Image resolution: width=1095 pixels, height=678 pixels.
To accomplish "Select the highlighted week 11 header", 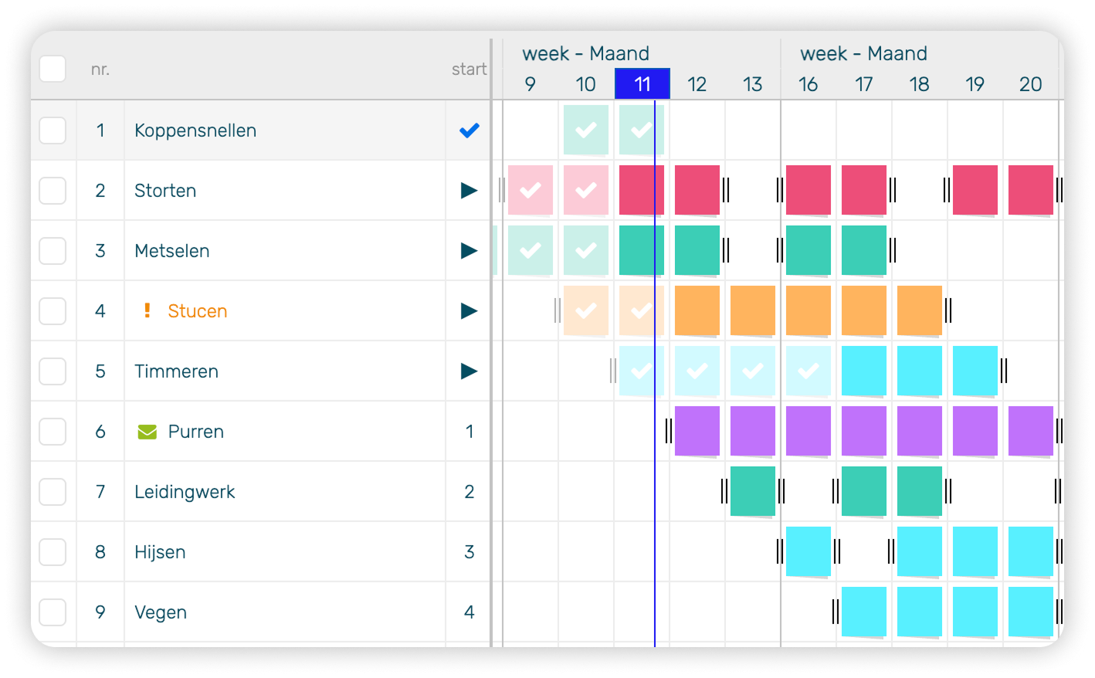I will pos(642,84).
